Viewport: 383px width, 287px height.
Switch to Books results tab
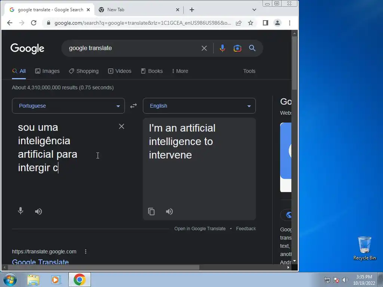point(152,71)
